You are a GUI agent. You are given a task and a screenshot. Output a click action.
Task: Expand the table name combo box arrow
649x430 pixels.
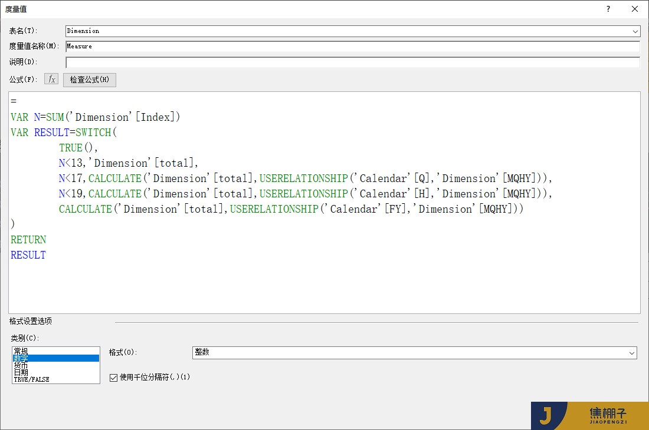pyautogui.click(x=635, y=31)
